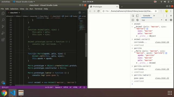The height and width of the screenshot is (97, 174).
Task: Open the Run menu
Action: [x=31, y=9]
